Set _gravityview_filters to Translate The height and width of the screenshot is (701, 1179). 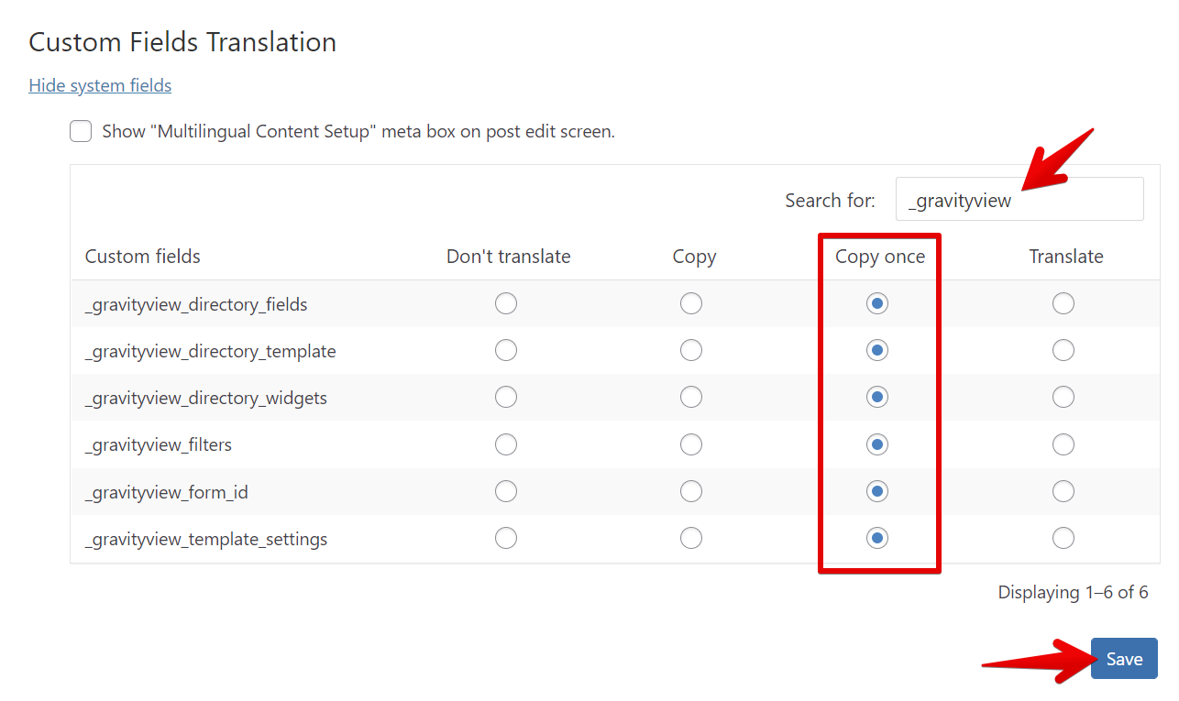coord(1063,444)
